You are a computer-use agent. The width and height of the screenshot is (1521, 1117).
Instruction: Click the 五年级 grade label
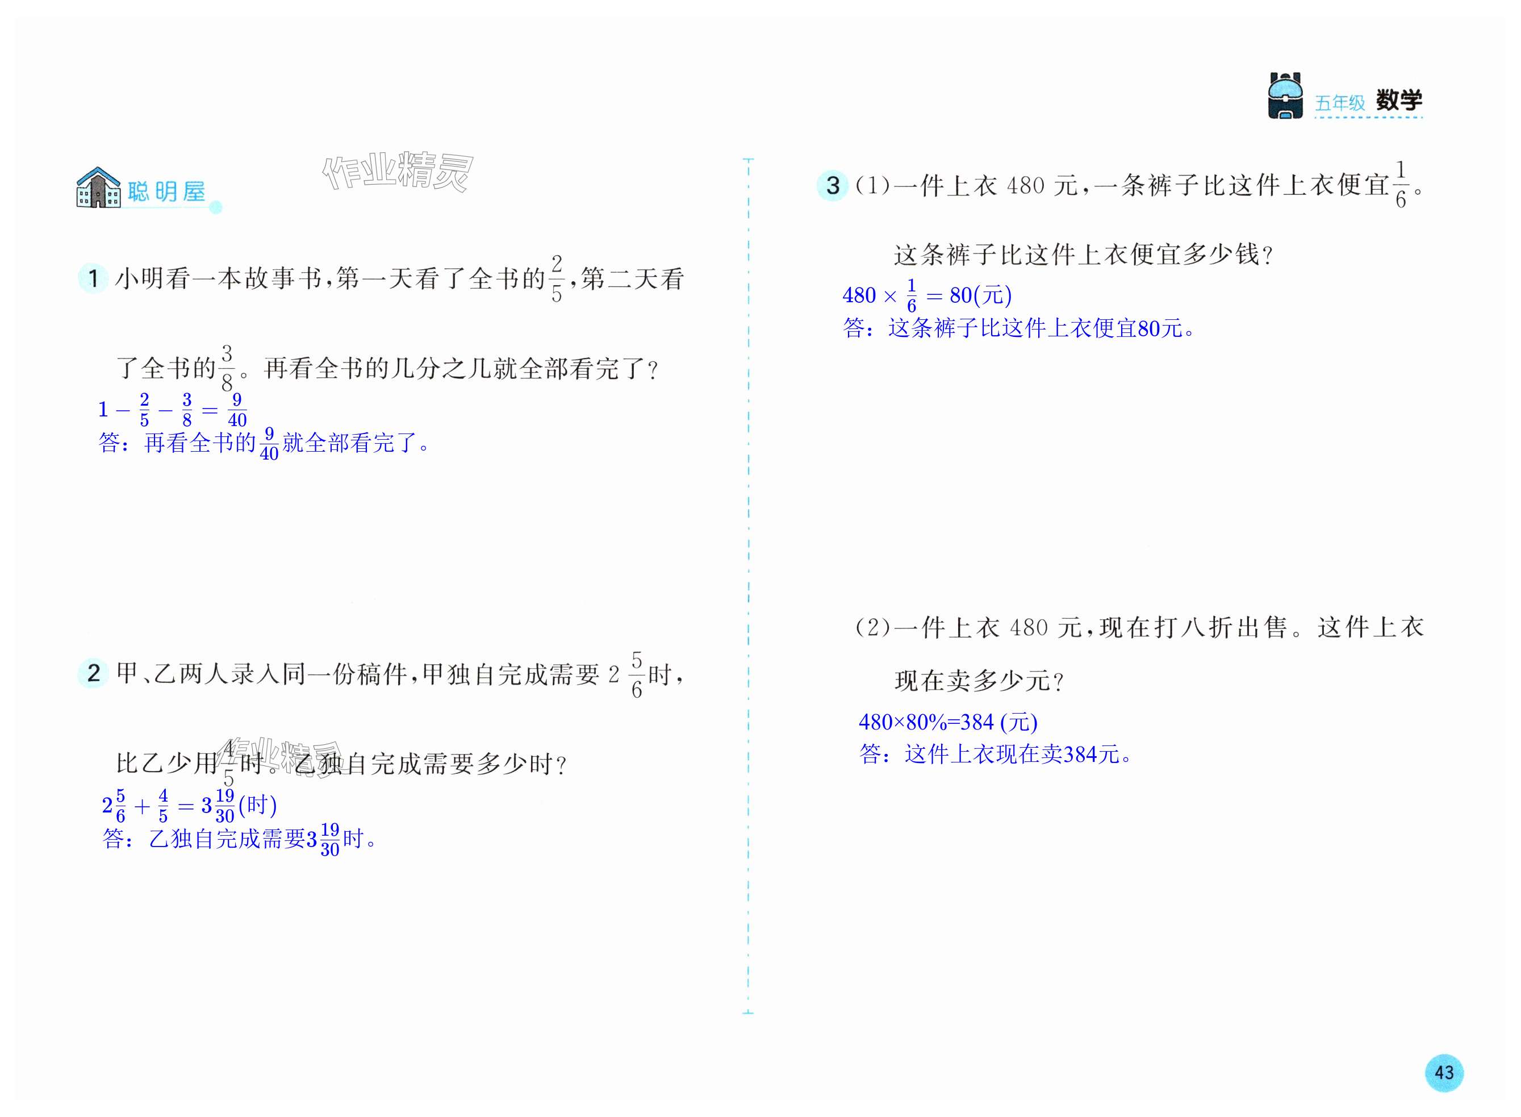coord(1340,103)
